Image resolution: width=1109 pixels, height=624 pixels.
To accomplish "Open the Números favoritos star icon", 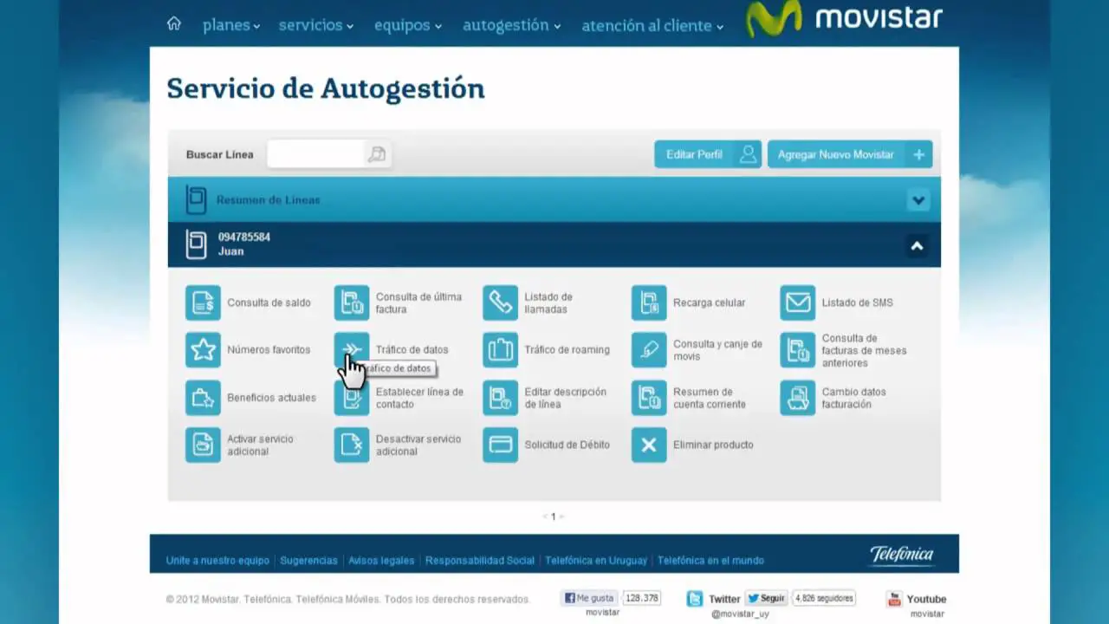I will (203, 350).
